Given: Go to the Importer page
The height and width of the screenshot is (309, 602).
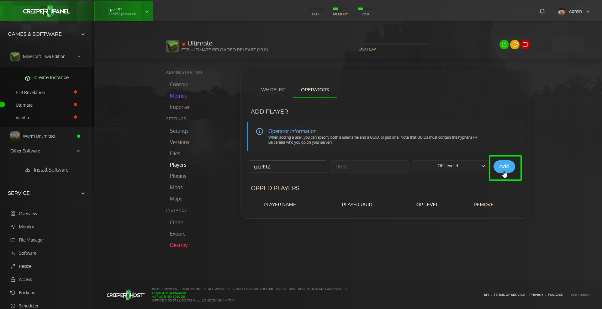Looking at the screenshot, I should coord(180,107).
